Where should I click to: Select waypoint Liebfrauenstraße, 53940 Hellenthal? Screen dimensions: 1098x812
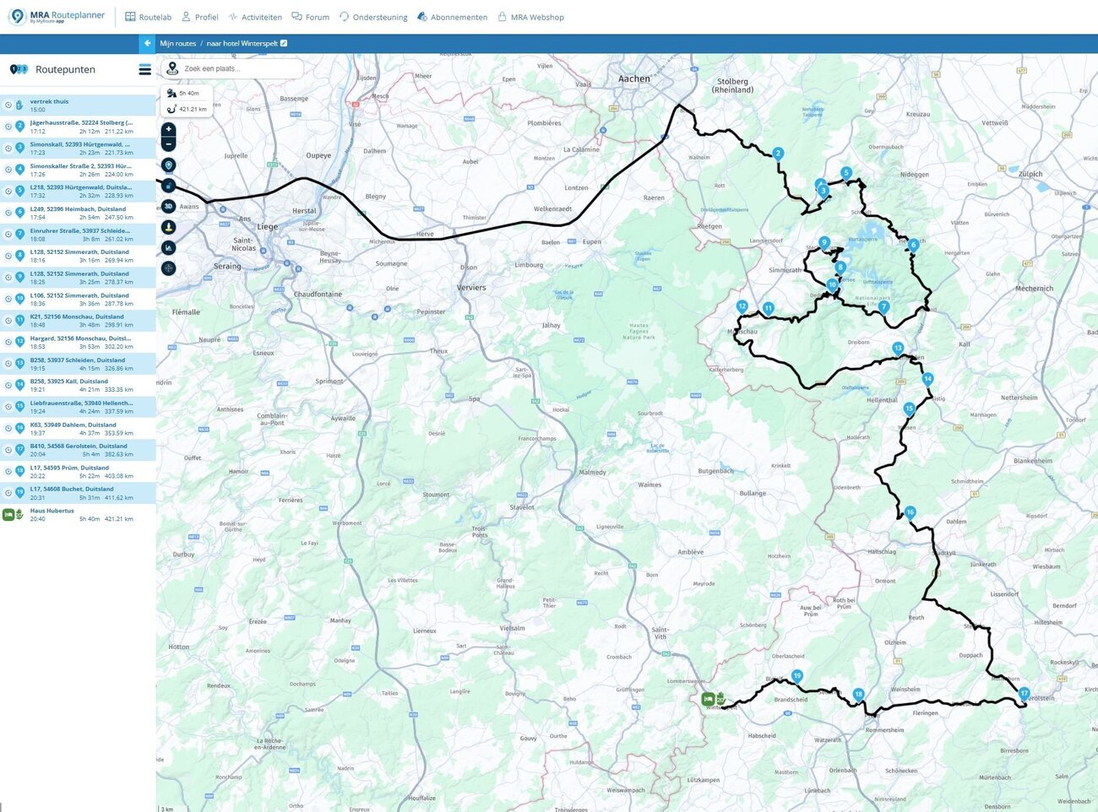pos(78,407)
